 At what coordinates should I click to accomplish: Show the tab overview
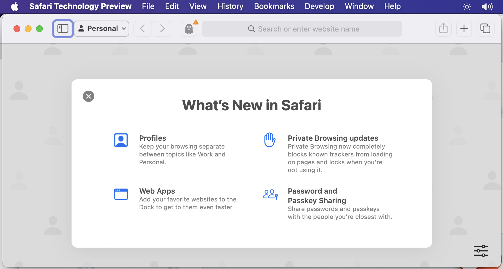click(x=485, y=28)
